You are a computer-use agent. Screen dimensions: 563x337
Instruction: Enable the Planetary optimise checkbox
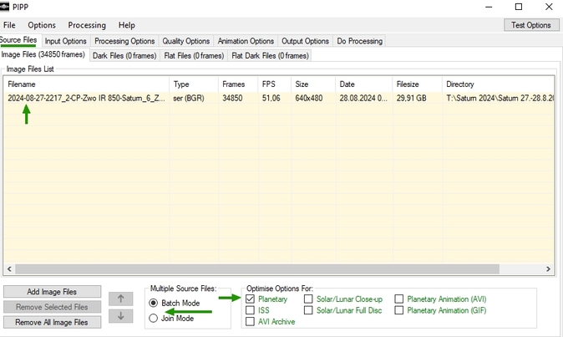coord(251,299)
